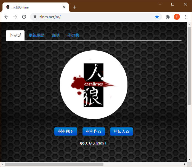This screenshot has width=192, height=167.
Task: Open the Extensions puzzle icon
Action: click(168, 17)
